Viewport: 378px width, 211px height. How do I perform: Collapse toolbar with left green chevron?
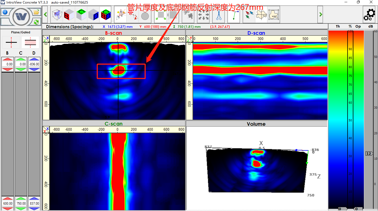[46, 14]
